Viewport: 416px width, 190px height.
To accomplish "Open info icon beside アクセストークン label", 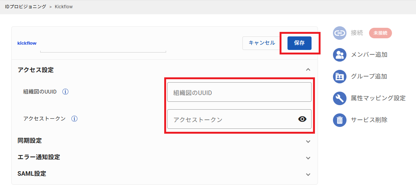I will pyautogui.click(x=74, y=119).
